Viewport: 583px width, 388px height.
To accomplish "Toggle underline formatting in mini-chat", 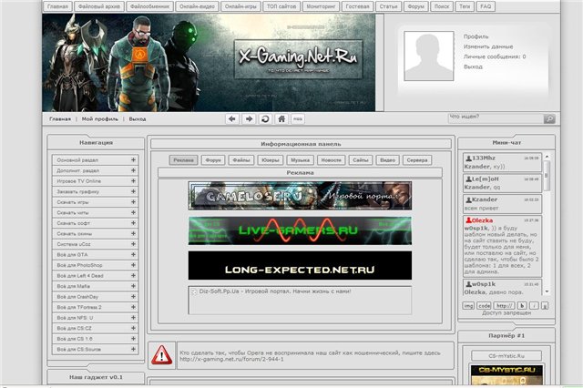I will [545, 305].
